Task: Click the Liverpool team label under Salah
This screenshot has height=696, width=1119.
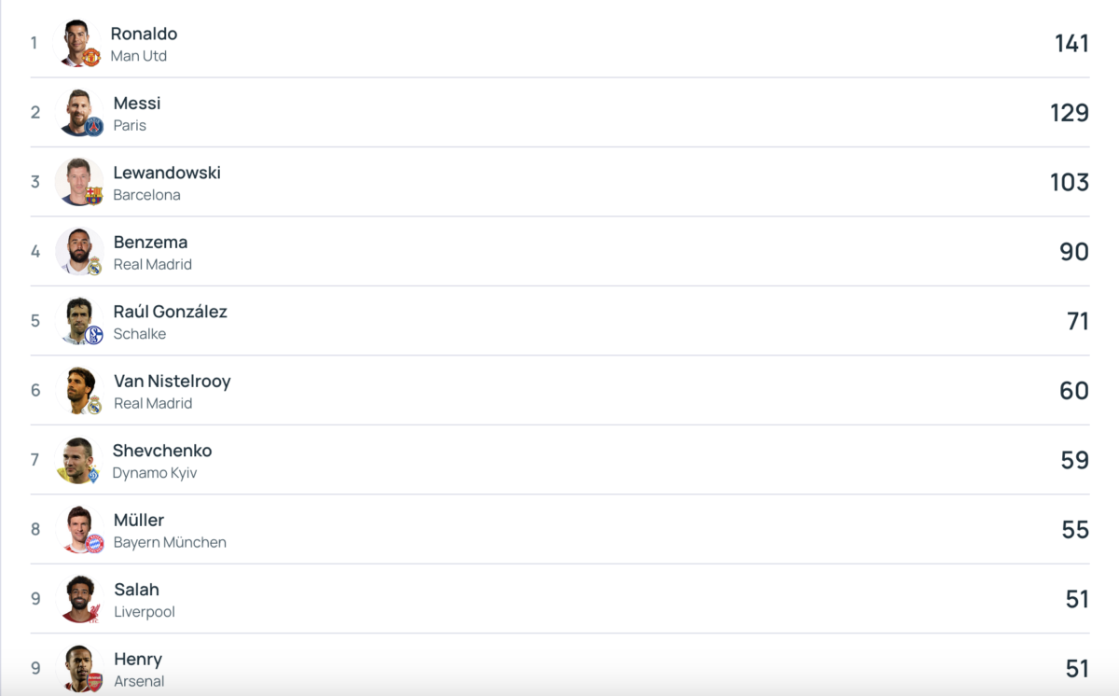Action: coord(145,612)
